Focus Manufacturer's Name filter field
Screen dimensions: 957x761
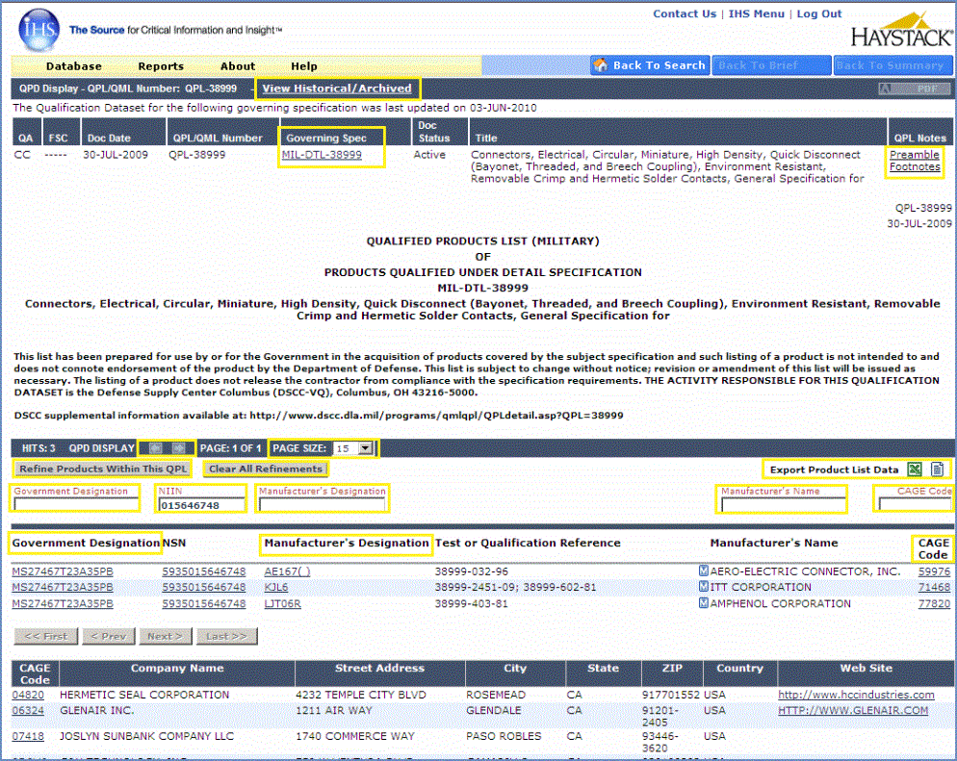click(783, 504)
